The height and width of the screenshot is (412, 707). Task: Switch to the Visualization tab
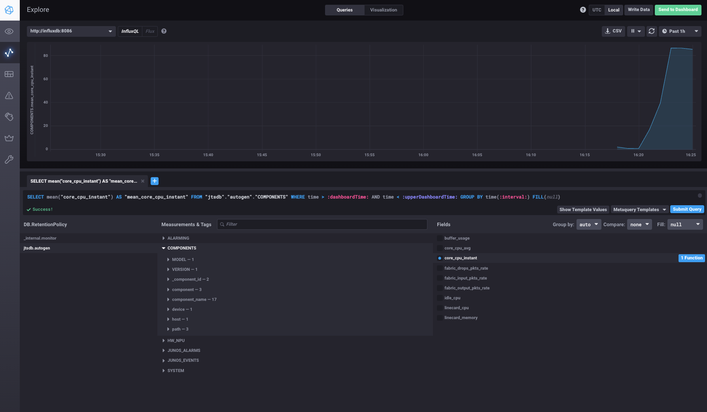point(383,10)
